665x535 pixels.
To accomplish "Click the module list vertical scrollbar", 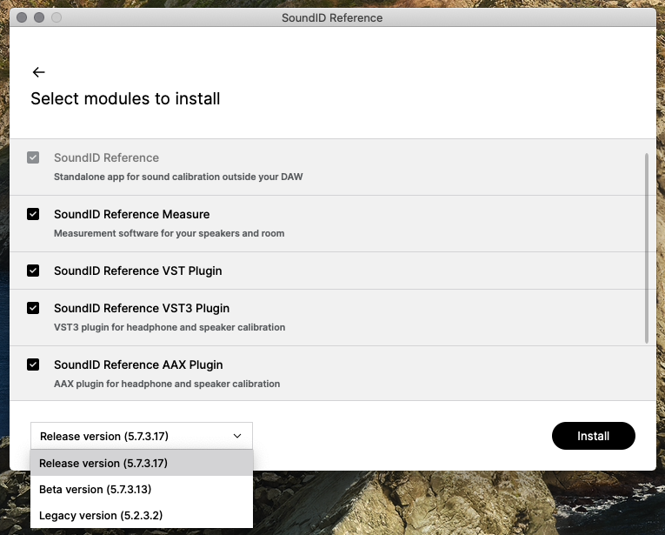I will (647, 248).
